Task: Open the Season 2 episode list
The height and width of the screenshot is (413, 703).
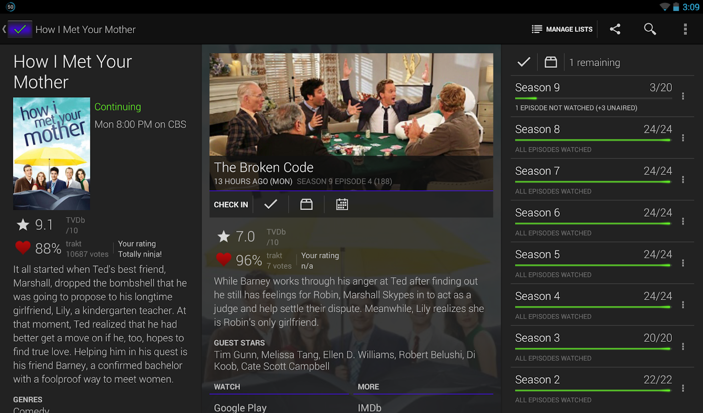Action: [x=593, y=389]
